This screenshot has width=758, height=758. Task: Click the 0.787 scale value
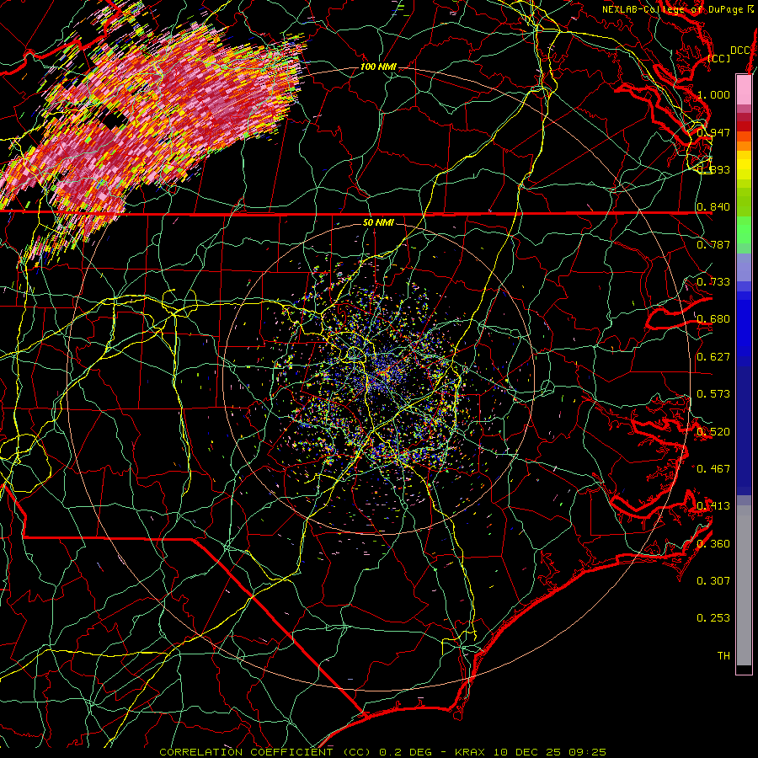(713, 244)
